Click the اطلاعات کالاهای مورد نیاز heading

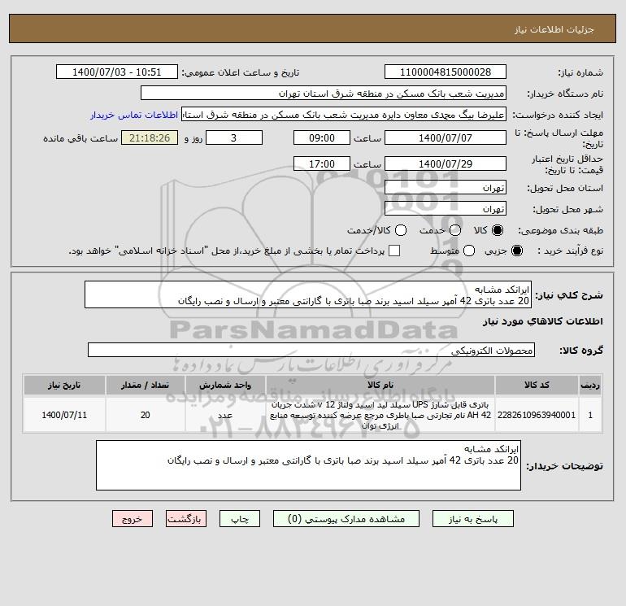tap(543, 321)
